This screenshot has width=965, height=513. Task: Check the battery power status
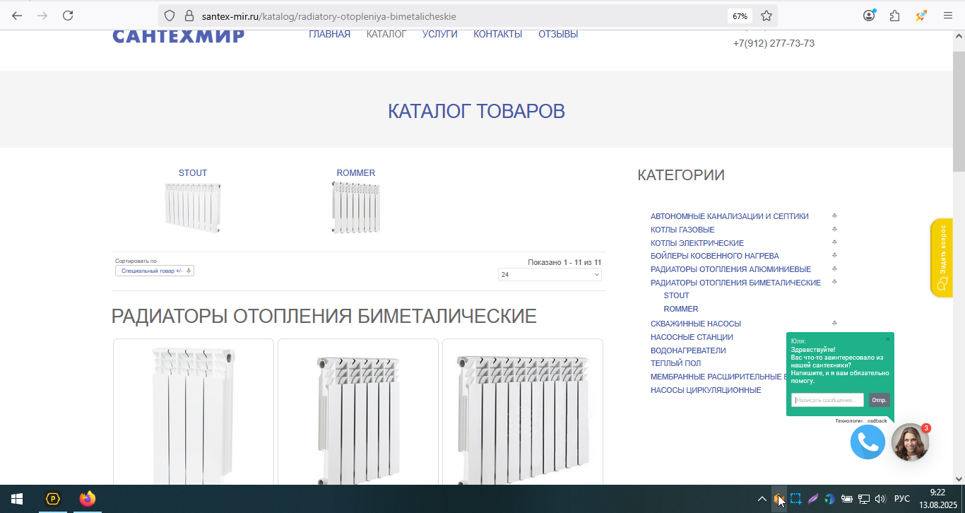point(846,499)
